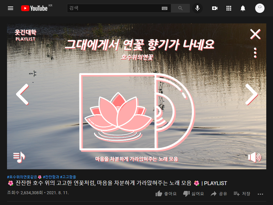Click the lotus album cover artwork
The image size is (273, 205).
click(x=118, y=112)
